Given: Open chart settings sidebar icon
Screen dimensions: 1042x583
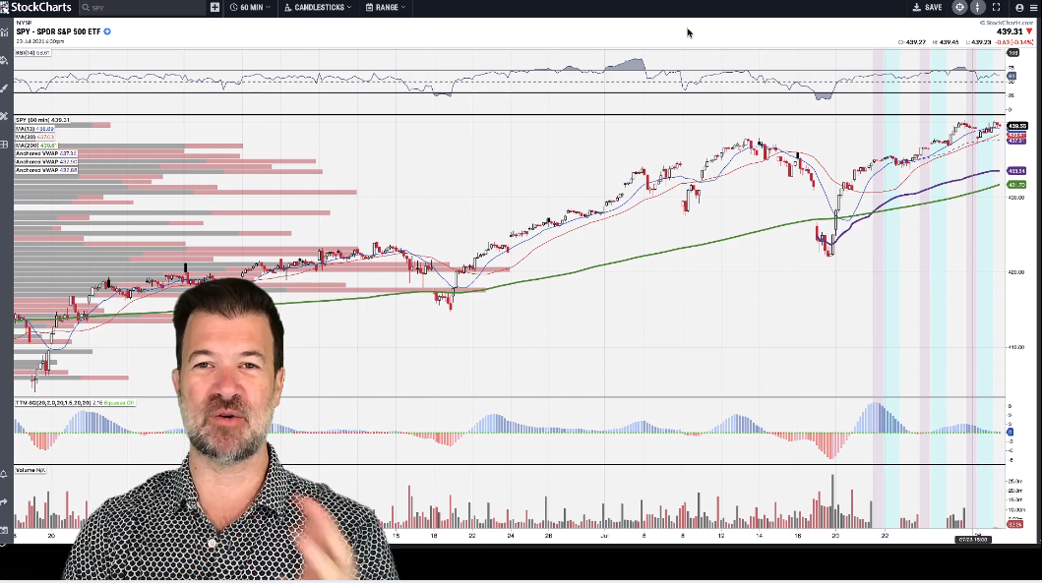Looking at the screenshot, I should [5, 31].
